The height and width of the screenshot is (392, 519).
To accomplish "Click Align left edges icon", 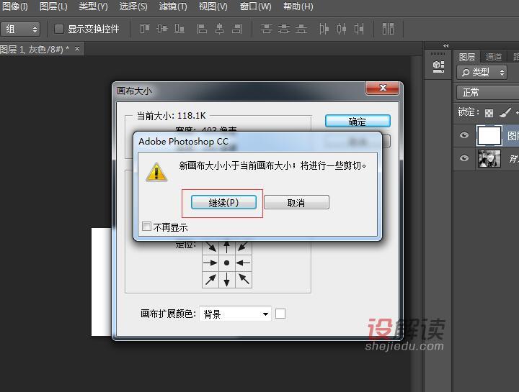I will pyautogui.click(x=202, y=29).
